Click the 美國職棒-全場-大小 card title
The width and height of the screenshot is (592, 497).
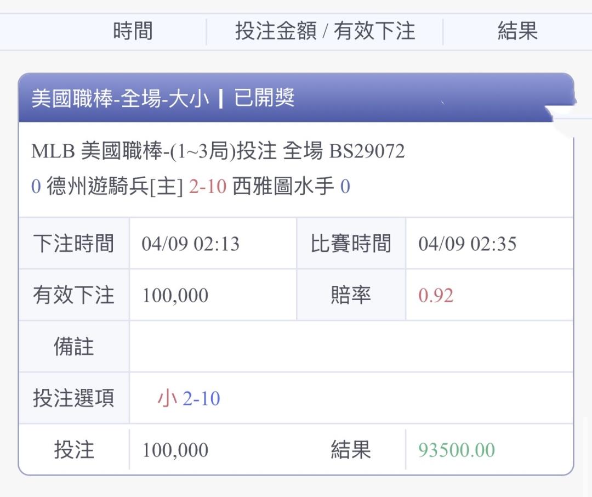(120, 99)
